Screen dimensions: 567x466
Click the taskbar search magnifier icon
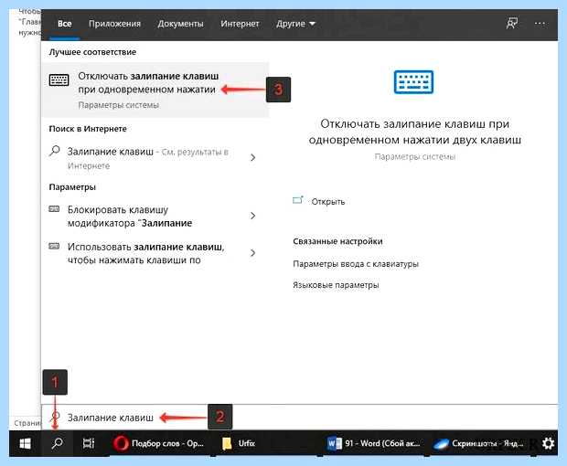(x=57, y=443)
